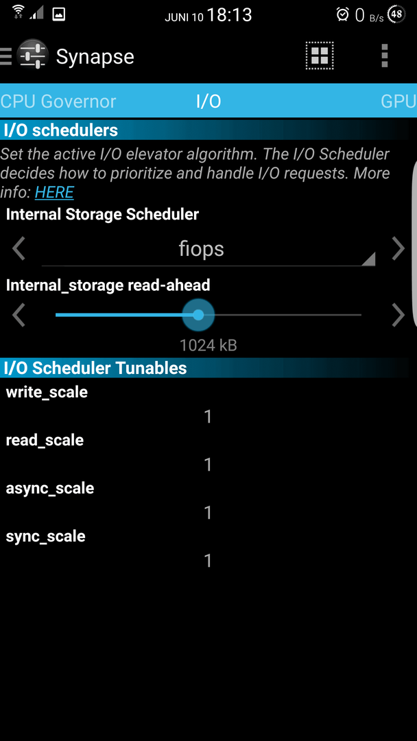Open the three-dot overflow menu

point(384,56)
